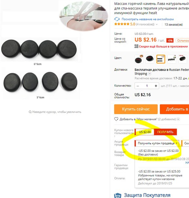The width and height of the screenshot is (189, 198).
Task: Select the fourth color option, a row of stones
Action: (172, 59)
